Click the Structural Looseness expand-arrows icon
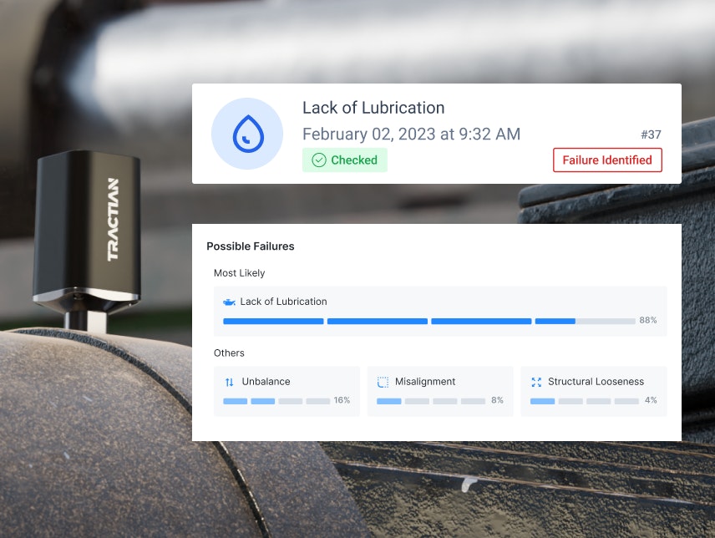This screenshot has height=538, width=715. 536,382
